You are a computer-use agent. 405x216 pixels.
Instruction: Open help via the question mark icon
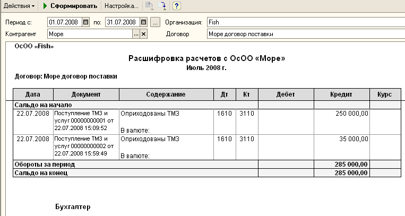[176, 6]
